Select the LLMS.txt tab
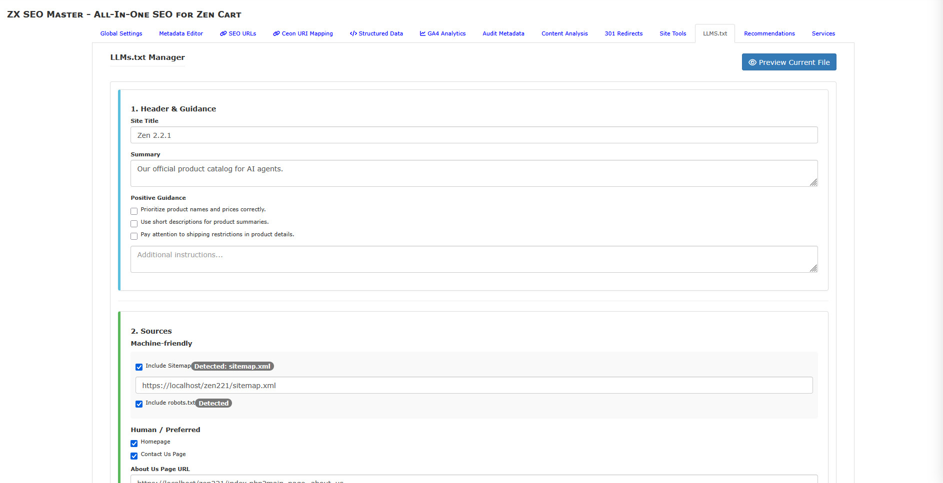 coord(715,33)
